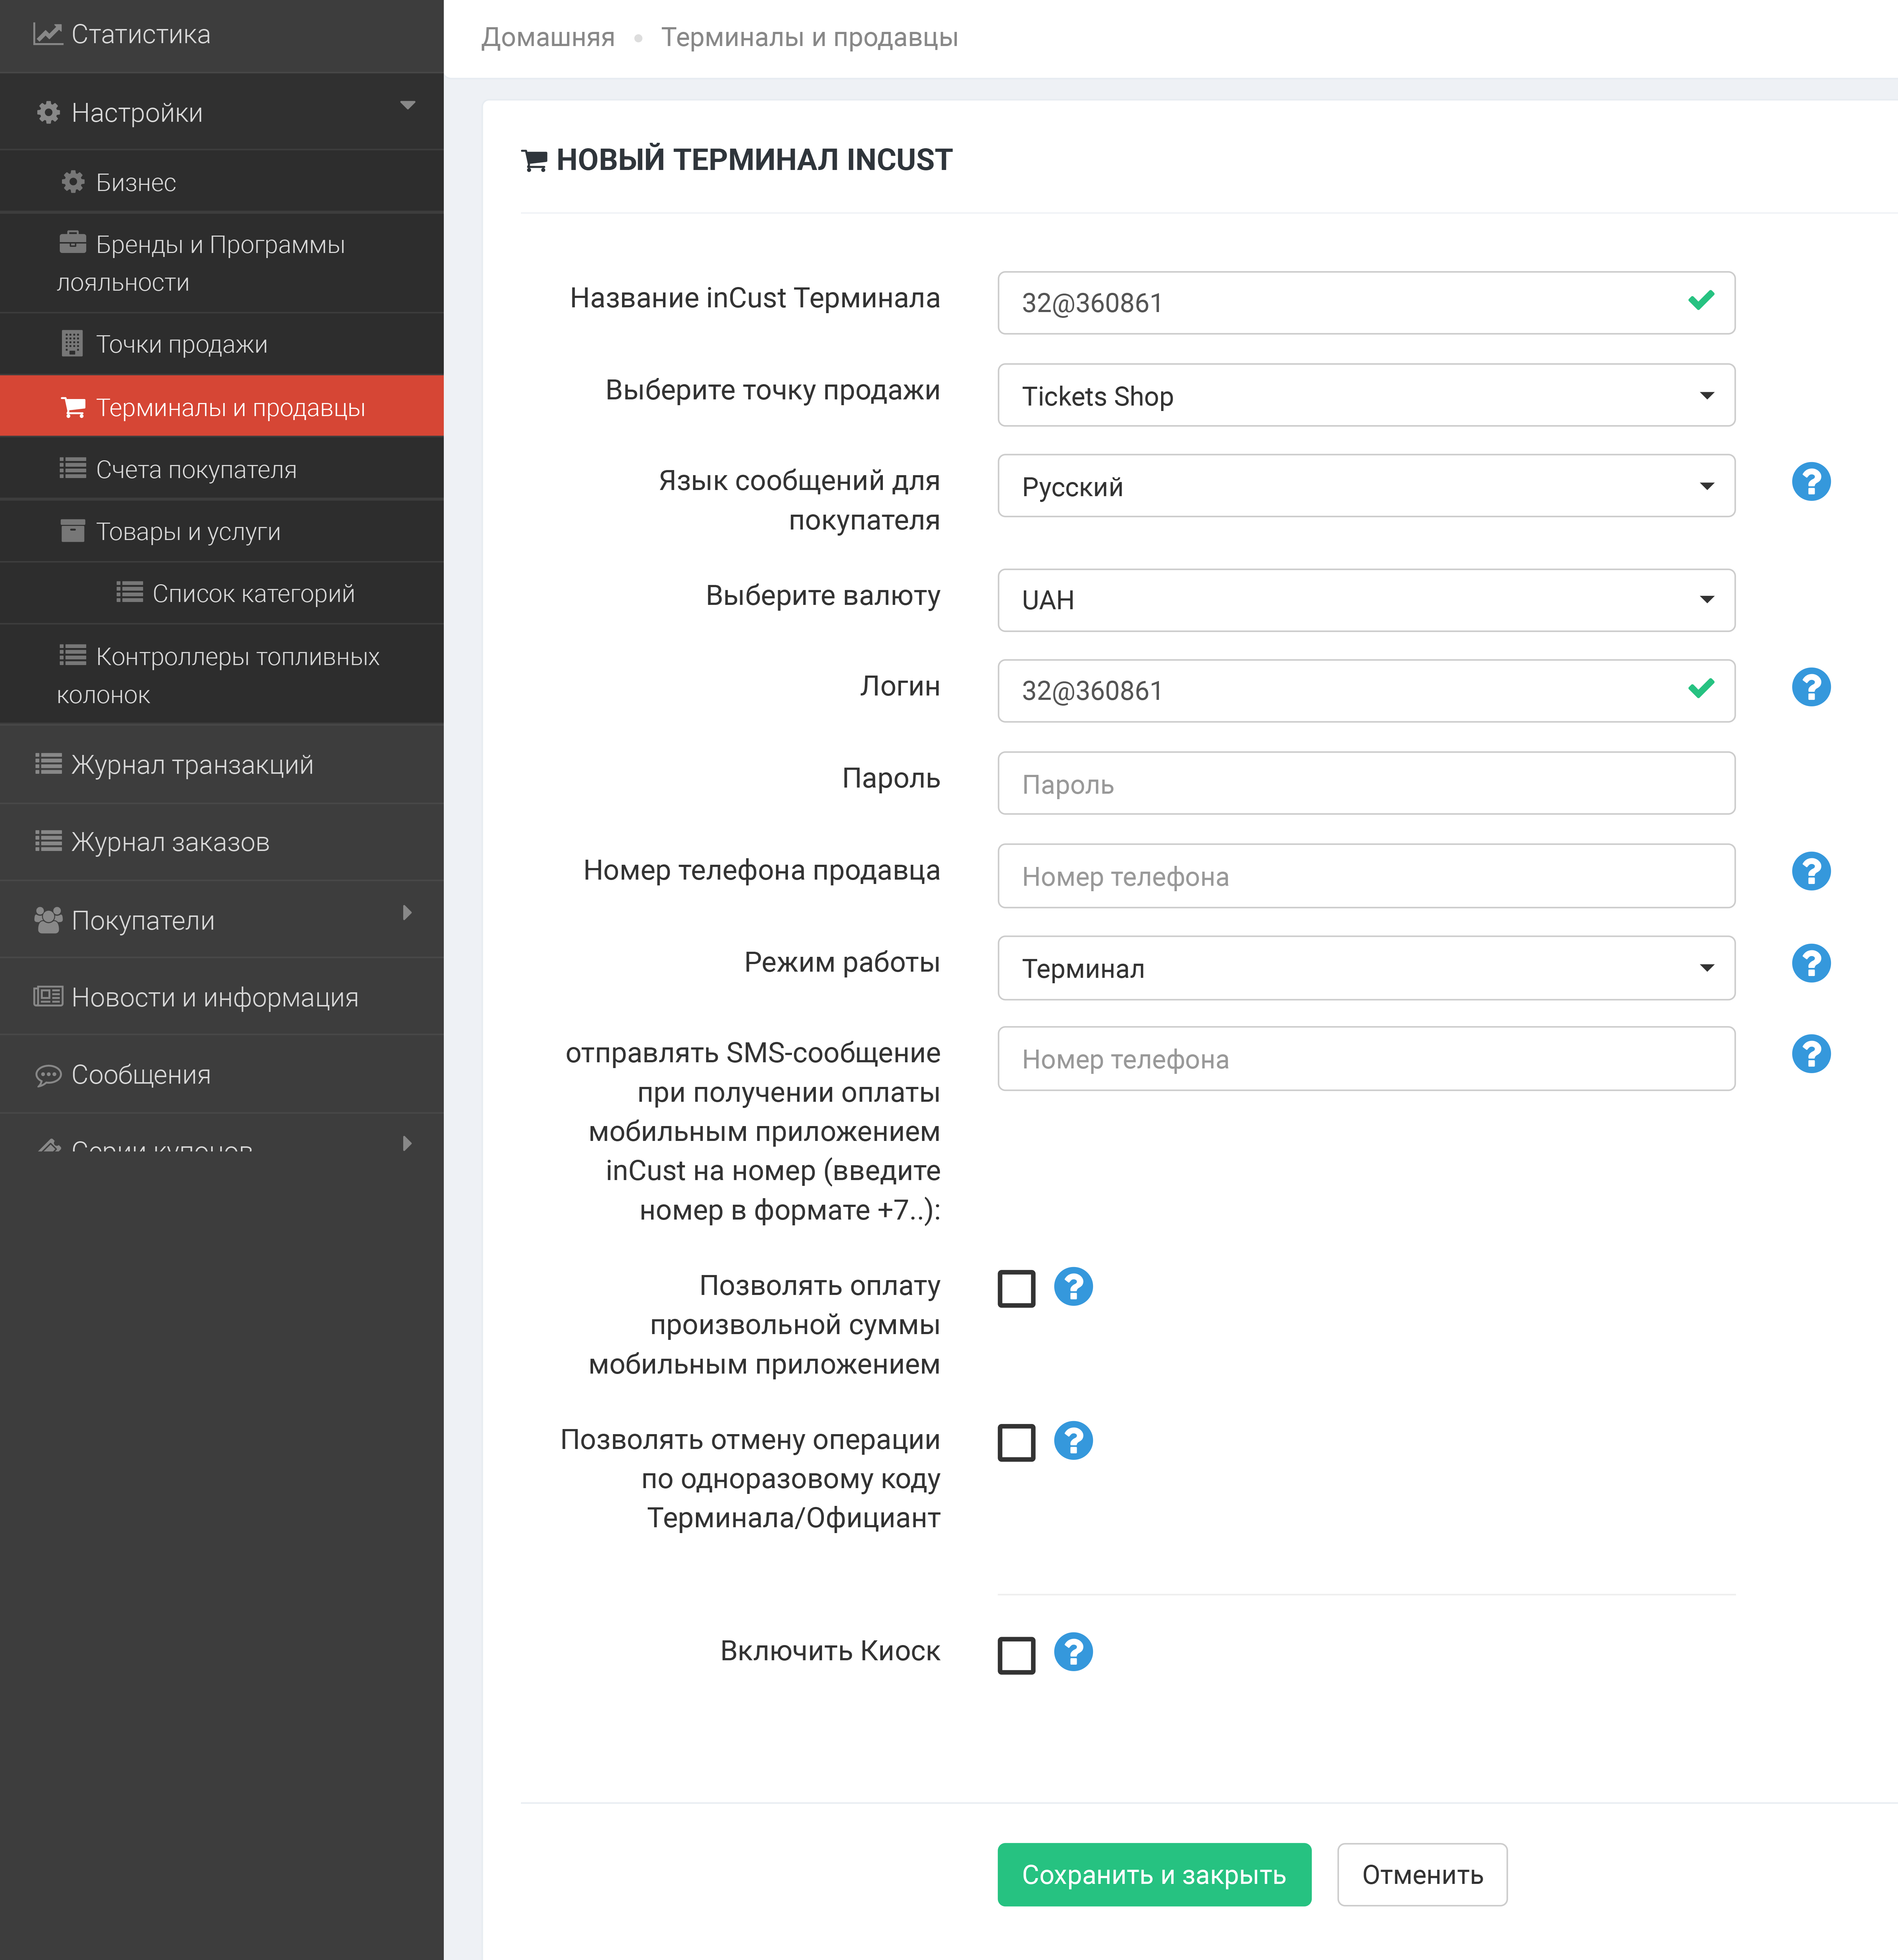
Task: Click the briefcase icon for Бренды и Программы
Action: 73,243
